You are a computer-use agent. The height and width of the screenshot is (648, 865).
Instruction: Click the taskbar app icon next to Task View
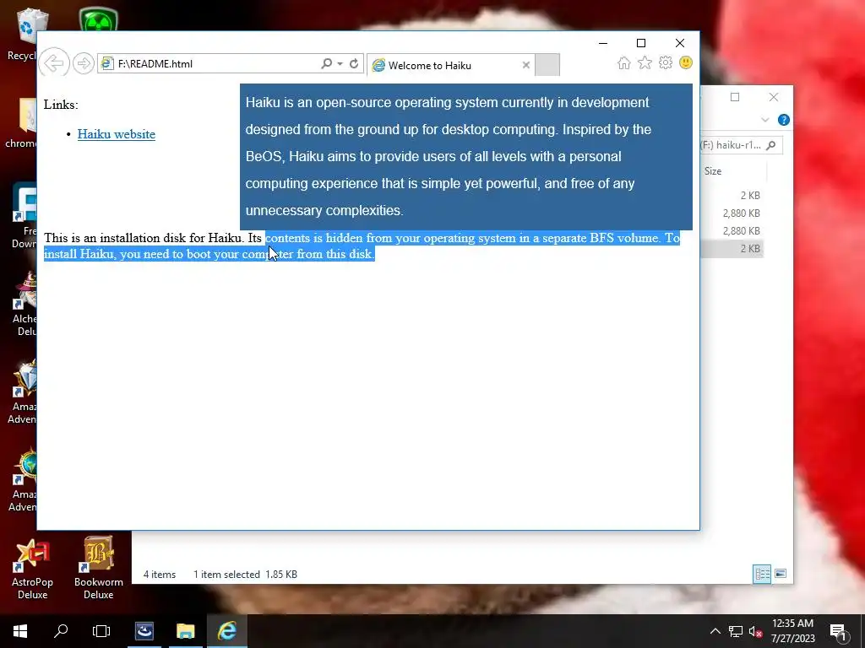pos(144,631)
